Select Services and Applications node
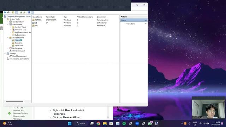The image size is (226, 127). point(19,59)
